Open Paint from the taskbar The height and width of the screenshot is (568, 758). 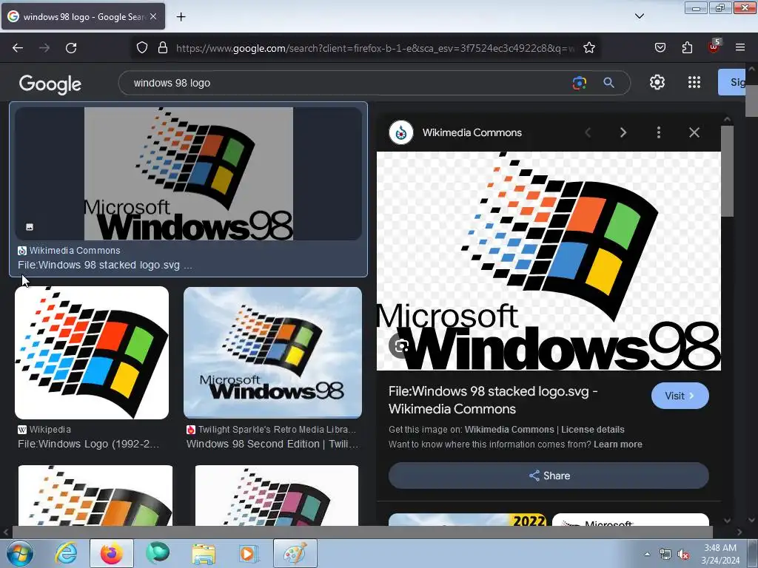295,553
